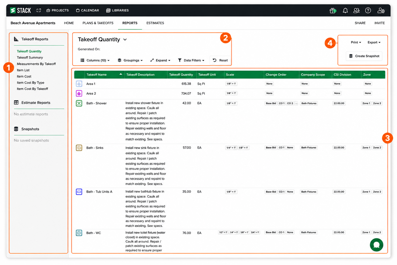The image size is (397, 265).
Task: Select Takeoff Summary report
Action: click(x=30, y=58)
